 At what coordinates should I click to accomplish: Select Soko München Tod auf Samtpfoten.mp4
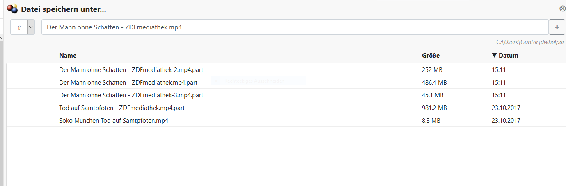(x=114, y=121)
